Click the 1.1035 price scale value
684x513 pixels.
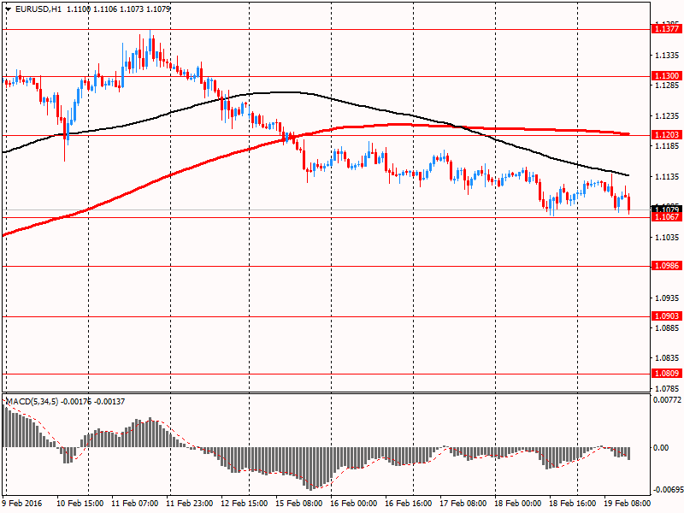[668, 238]
